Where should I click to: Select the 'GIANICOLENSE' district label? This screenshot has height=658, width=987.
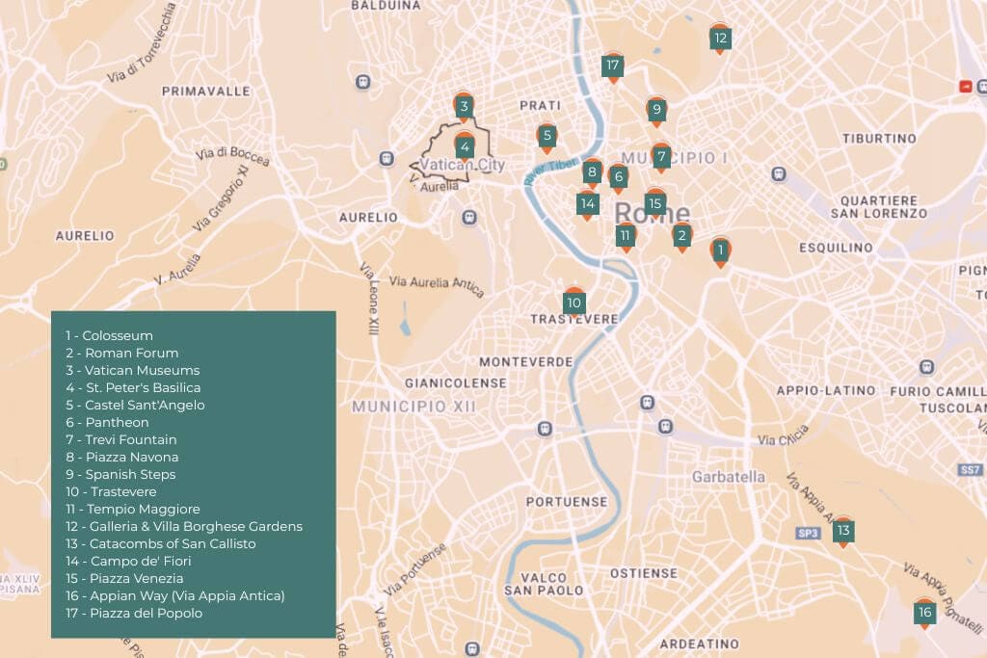(456, 383)
